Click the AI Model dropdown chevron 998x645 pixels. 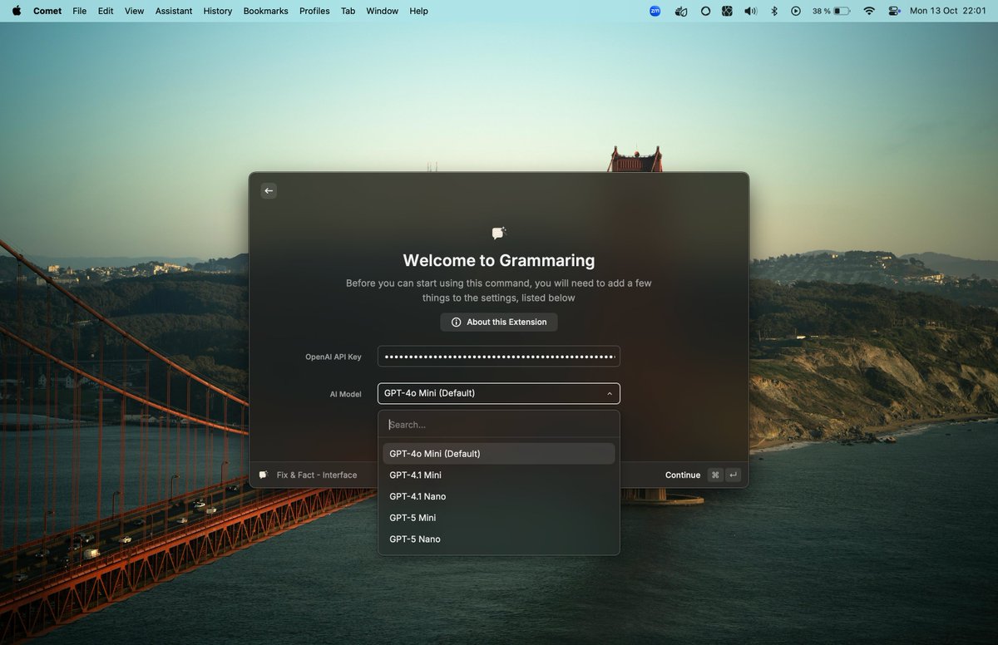610,394
